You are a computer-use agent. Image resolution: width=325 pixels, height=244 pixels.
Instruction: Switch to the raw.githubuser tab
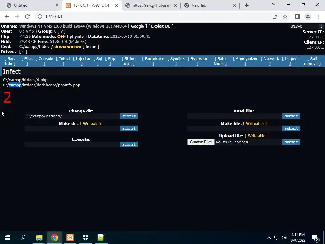click(x=151, y=5)
